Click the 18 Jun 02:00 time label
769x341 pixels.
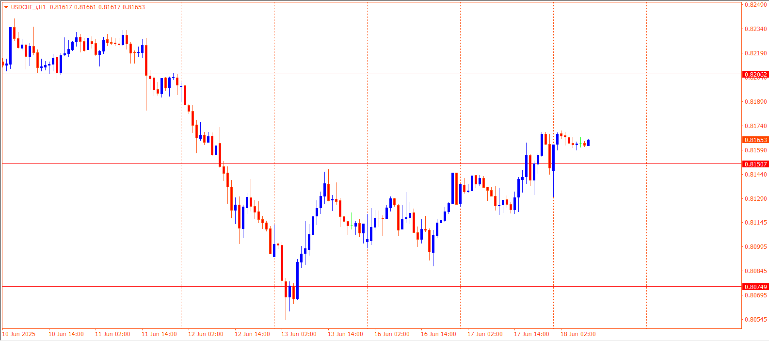pos(578,334)
